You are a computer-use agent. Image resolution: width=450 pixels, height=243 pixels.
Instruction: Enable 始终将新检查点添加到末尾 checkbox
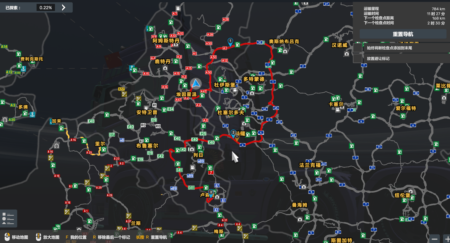[x=357, y=48]
